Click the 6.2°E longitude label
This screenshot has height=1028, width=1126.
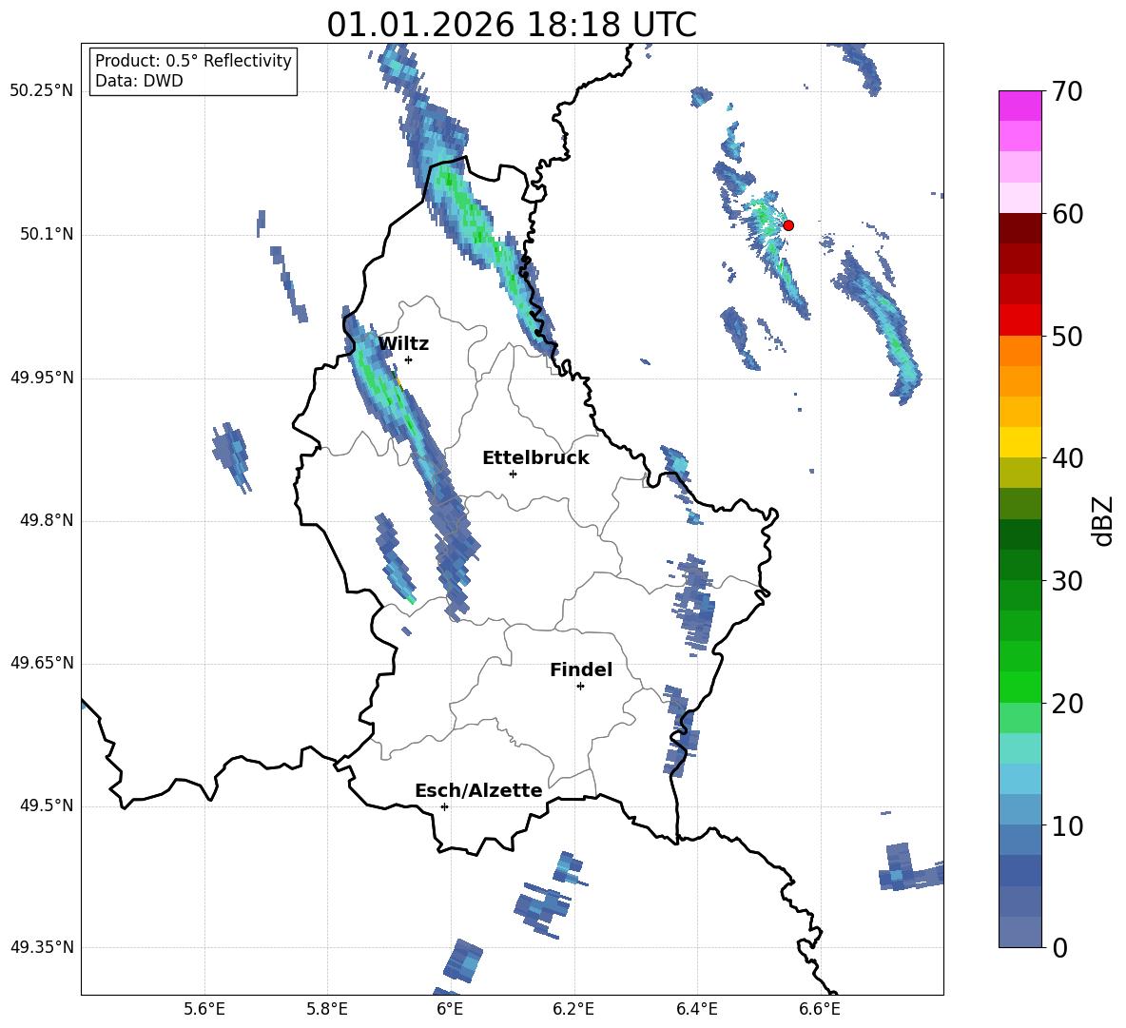[573, 1010]
